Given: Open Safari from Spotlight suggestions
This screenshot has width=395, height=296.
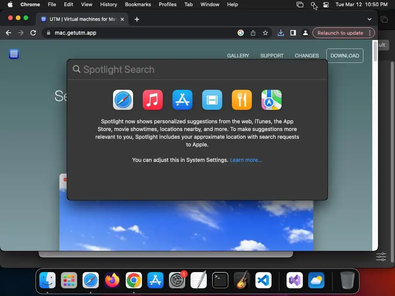Looking at the screenshot, I should [123, 100].
